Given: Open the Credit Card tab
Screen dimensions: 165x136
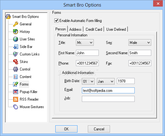Looking at the screenshot, I should pos(94,29).
